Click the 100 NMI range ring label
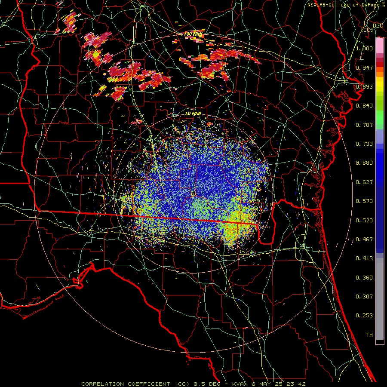This screenshot has width=387, height=387. pos(193,34)
